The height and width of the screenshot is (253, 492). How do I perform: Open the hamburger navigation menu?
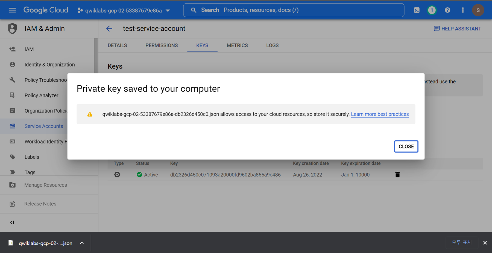[12, 10]
